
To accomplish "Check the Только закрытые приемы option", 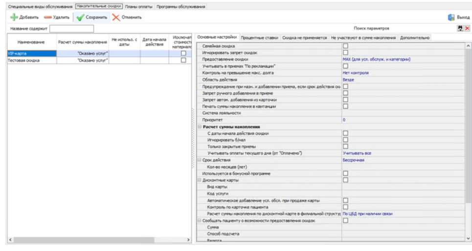I will tap(345, 146).
